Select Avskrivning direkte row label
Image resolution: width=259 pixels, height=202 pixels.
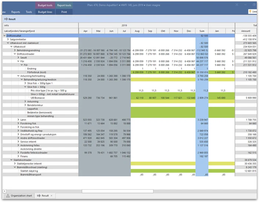tap(31, 149)
